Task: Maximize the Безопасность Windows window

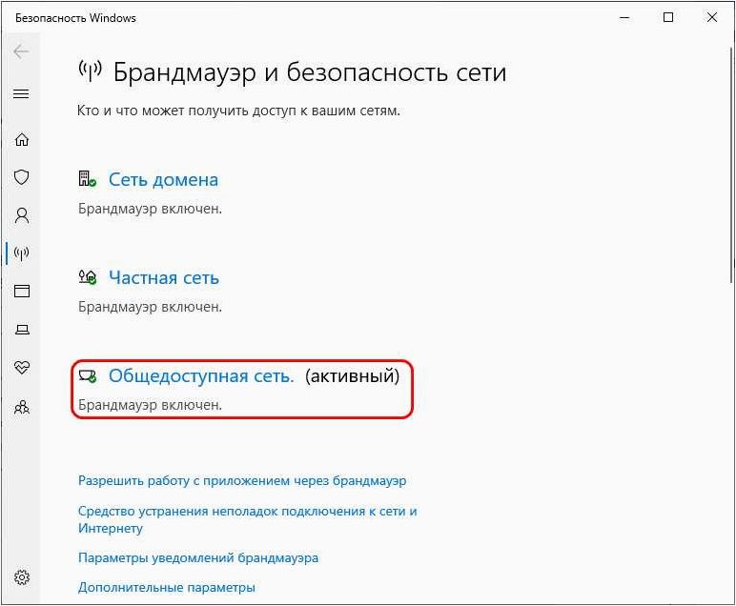Action: (x=668, y=18)
